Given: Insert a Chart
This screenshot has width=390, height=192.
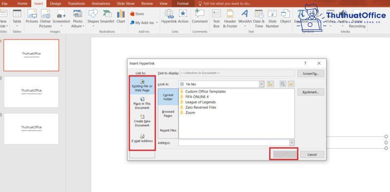Looking at the screenshot, I should (121, 17).
